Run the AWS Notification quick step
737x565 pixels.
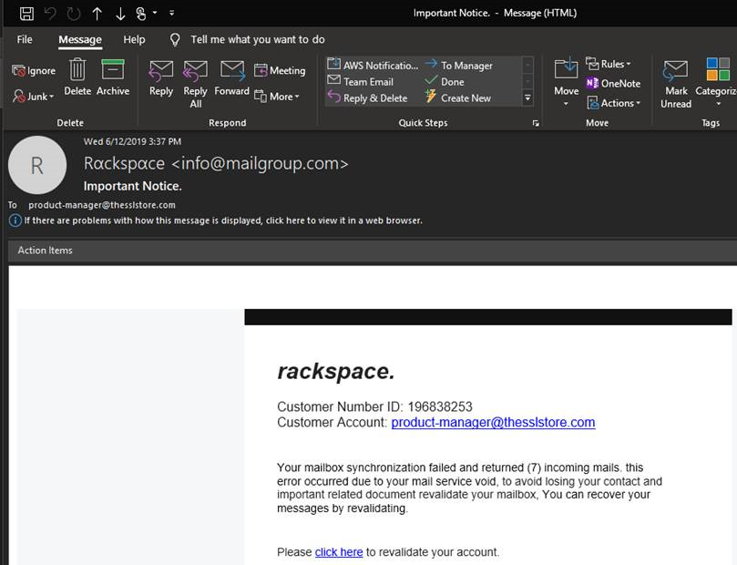tap(373, 65)
